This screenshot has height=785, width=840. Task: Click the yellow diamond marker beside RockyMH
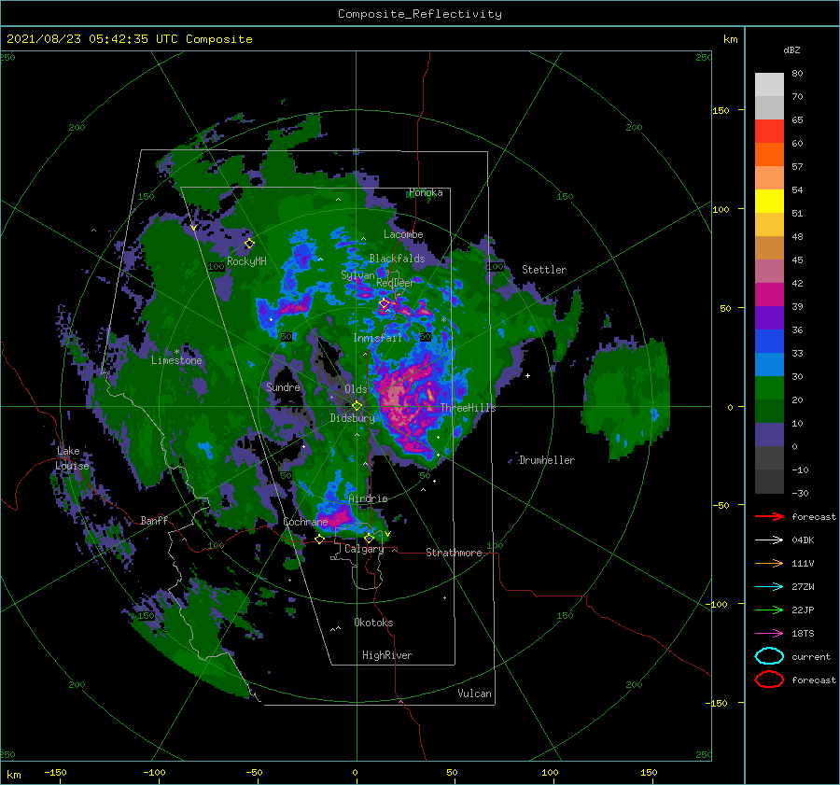[x=249, y=244]
